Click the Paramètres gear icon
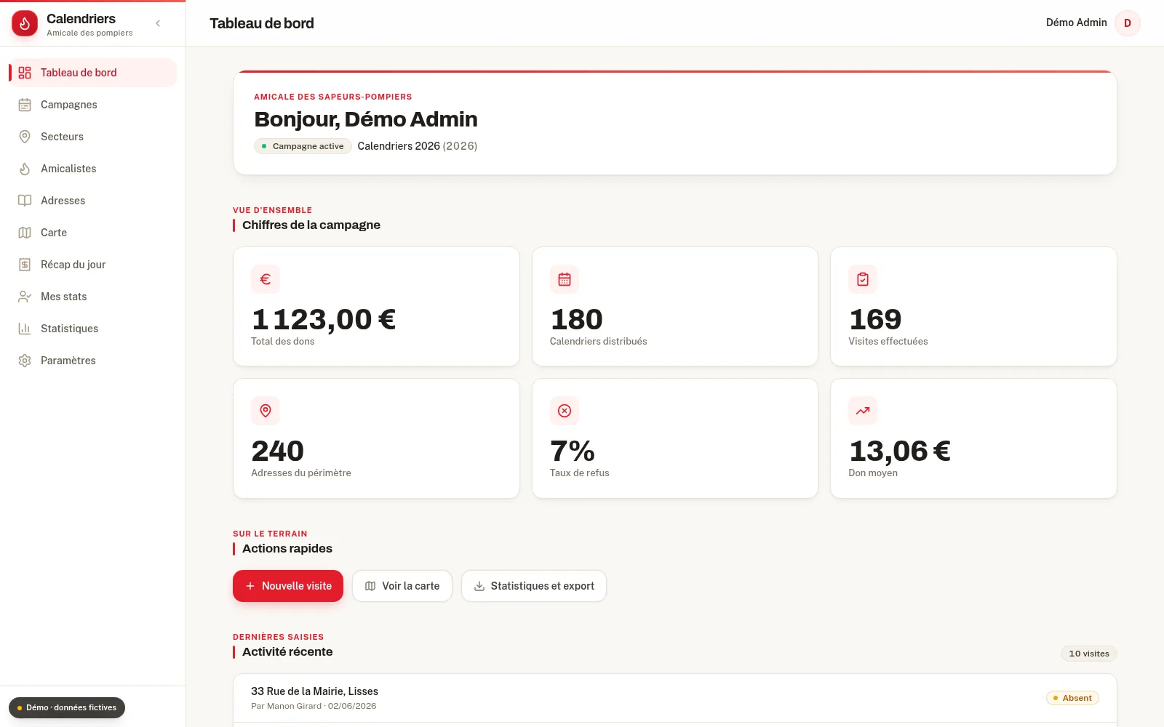This screenshot has width=1164, height=727. point(25,361)
